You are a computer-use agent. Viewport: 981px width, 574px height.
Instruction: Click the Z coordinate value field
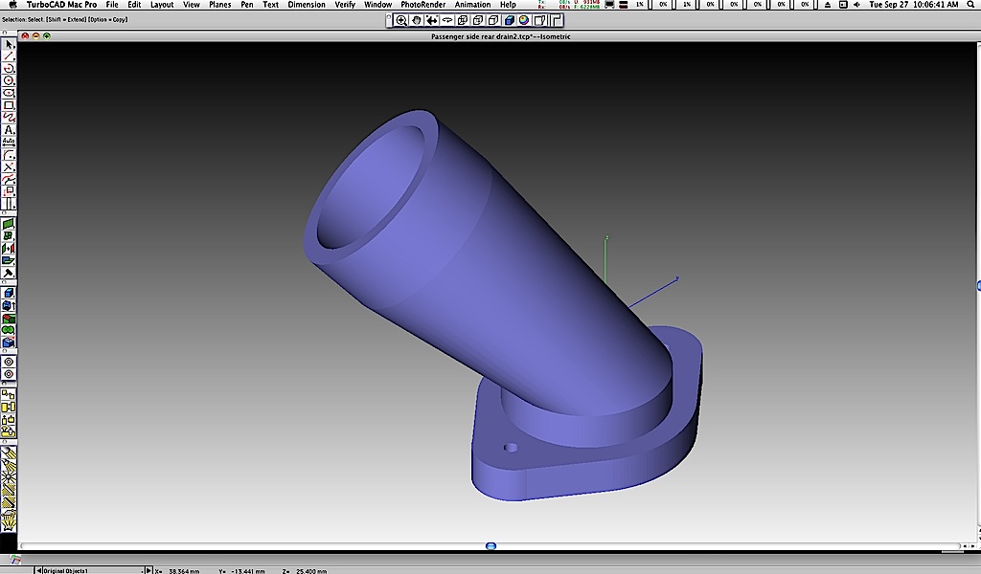pos(310,570)
